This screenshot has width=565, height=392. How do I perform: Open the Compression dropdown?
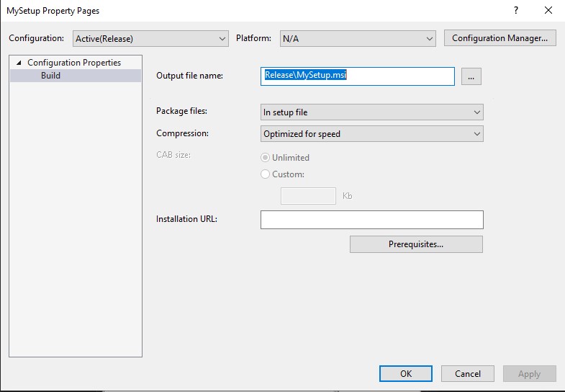point(371,134)
